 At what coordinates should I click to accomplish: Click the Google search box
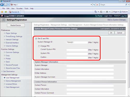point(112,5)
